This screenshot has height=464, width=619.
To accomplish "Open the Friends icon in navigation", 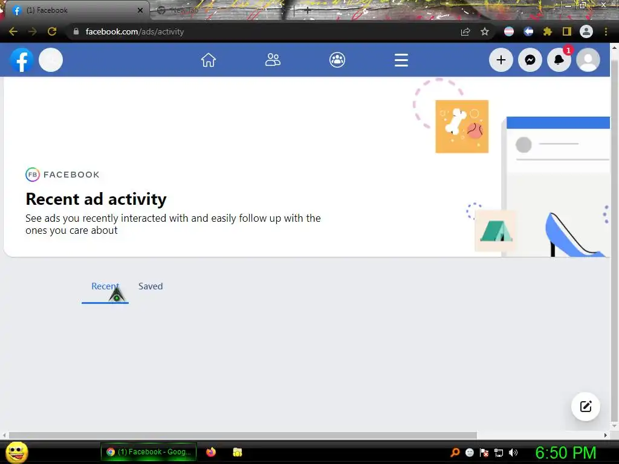I will (x=273, y=60).
